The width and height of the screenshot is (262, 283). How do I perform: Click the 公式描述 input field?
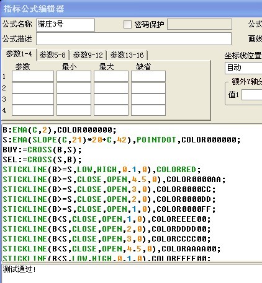coord(133,38)
